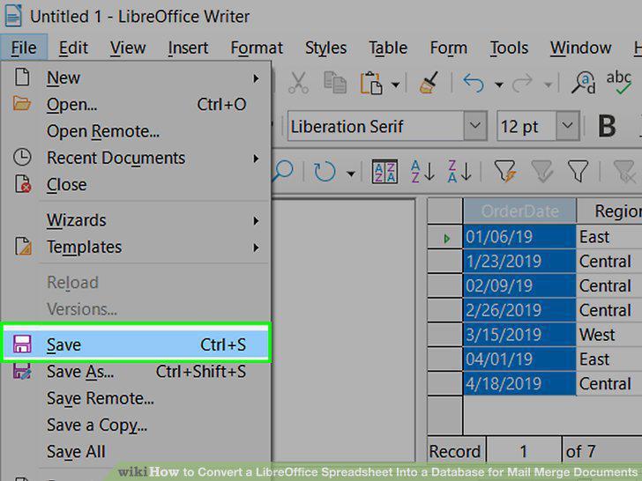Click the OrderDate column header
The image size is (642, 481).
519,211
